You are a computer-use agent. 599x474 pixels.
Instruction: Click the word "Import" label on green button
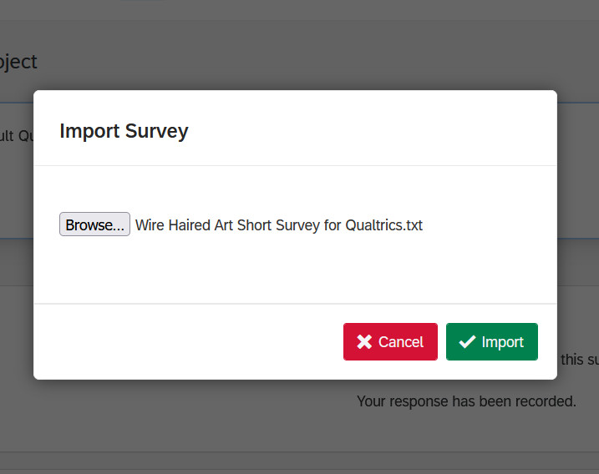coord(502,342)
